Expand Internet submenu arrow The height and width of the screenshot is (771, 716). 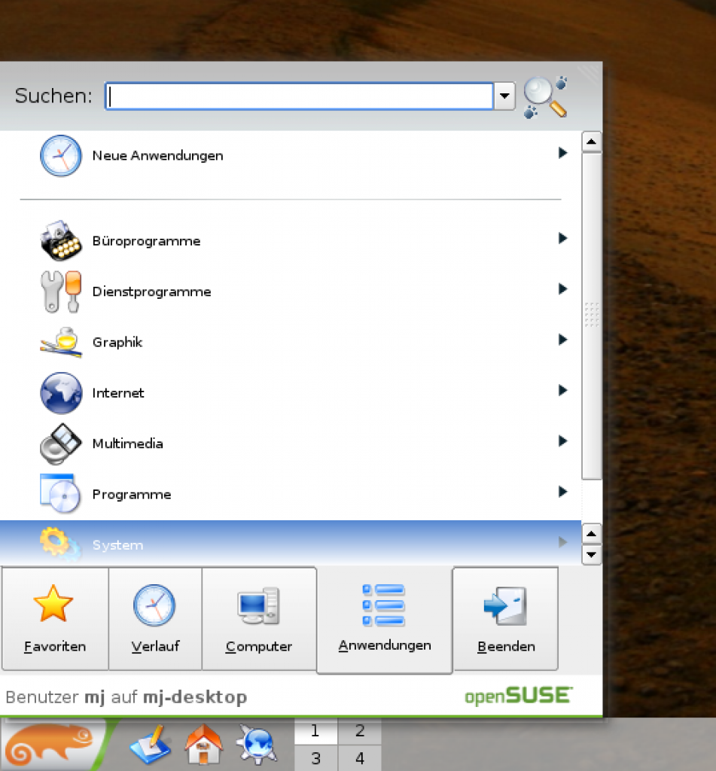(563, 391)
